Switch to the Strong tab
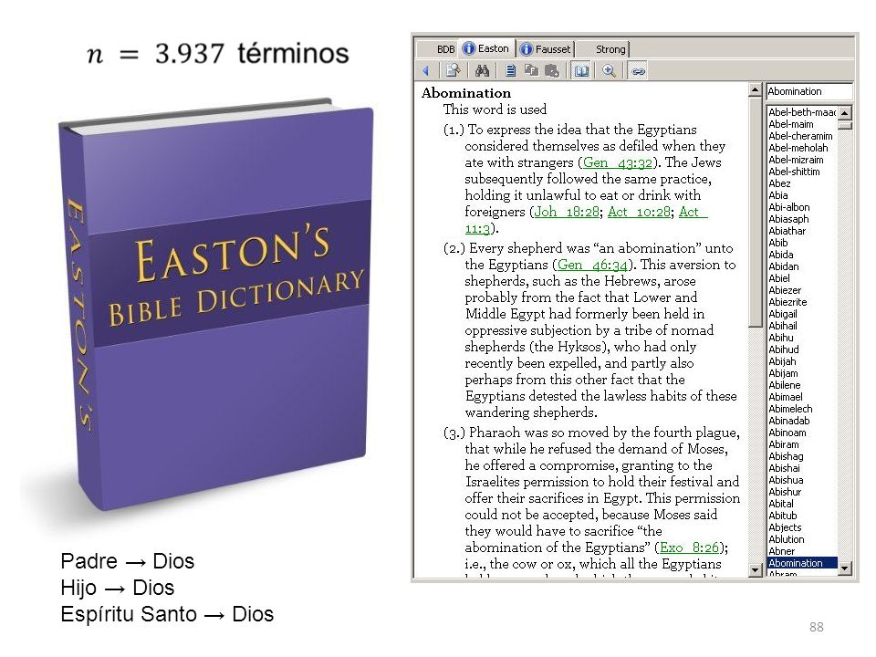 click(610, 49)
